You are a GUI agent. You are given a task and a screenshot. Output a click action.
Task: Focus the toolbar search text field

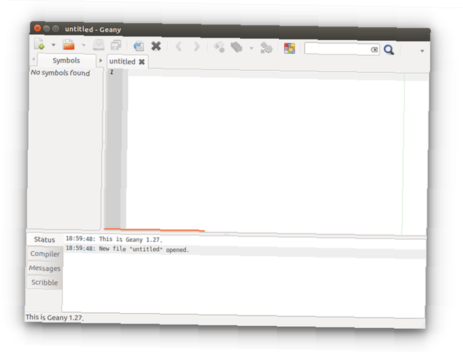coord(337,49)
